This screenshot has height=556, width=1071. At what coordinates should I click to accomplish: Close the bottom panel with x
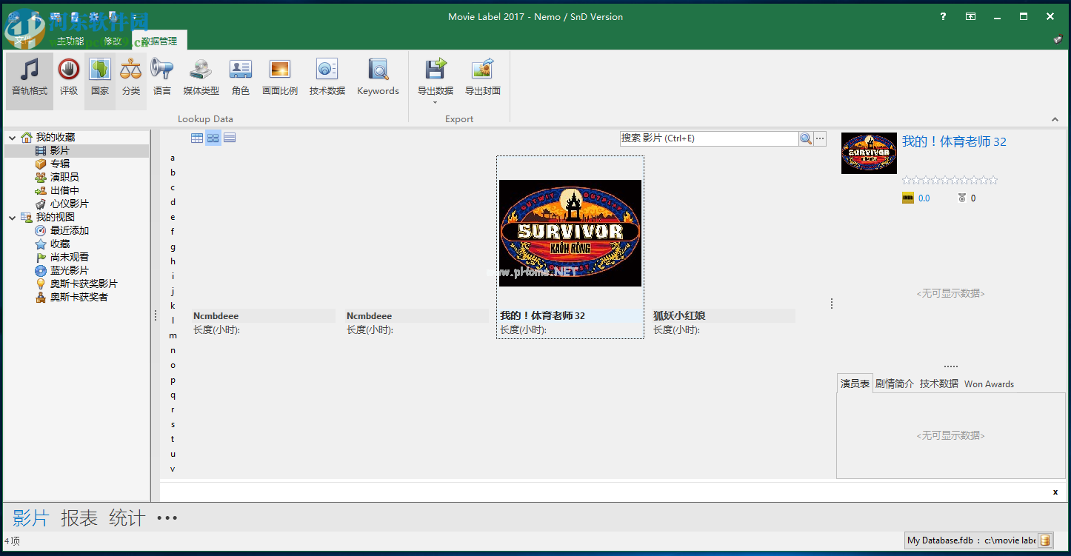[x=1055, y=492]
